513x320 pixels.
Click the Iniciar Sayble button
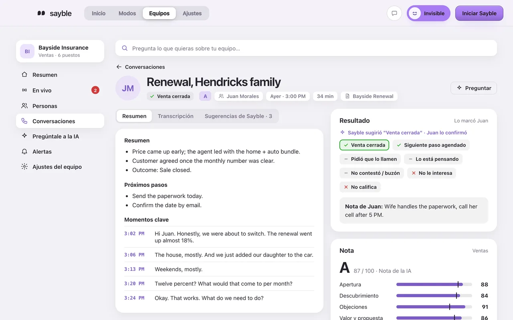[479, 13]
